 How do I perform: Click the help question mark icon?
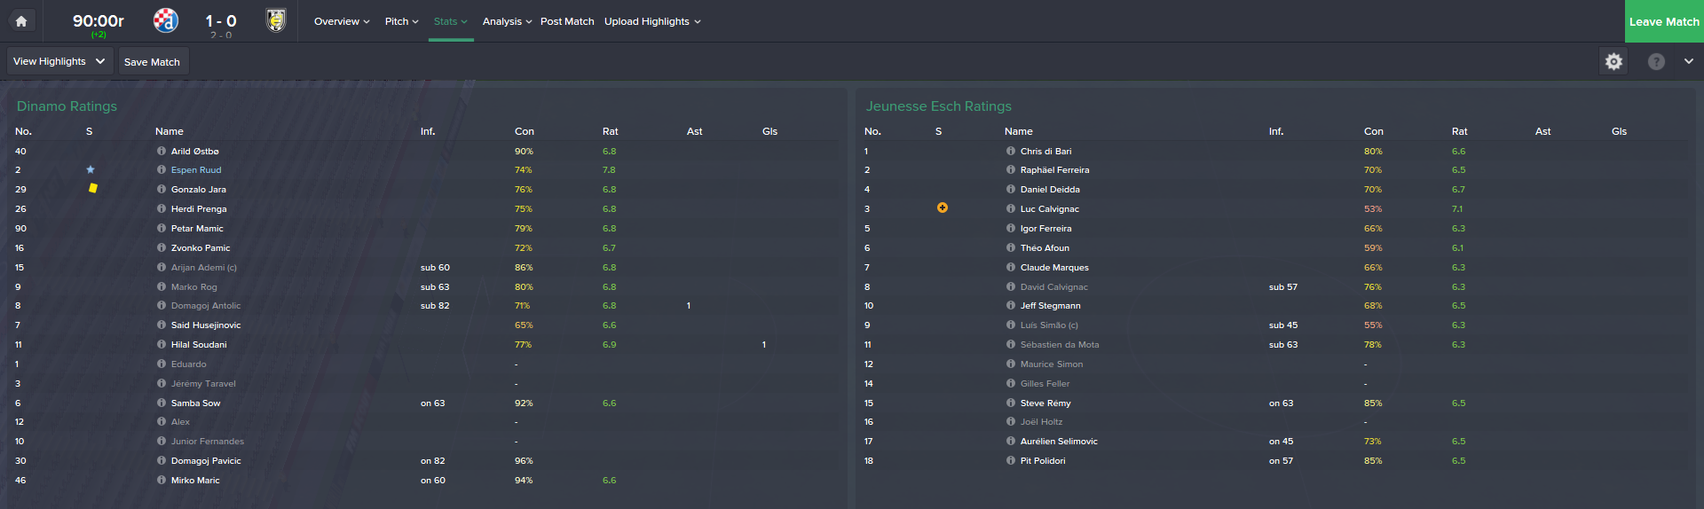coord(1656,61)
